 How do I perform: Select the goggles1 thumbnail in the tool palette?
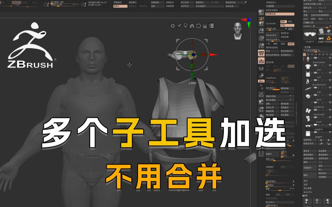(310, 36)
